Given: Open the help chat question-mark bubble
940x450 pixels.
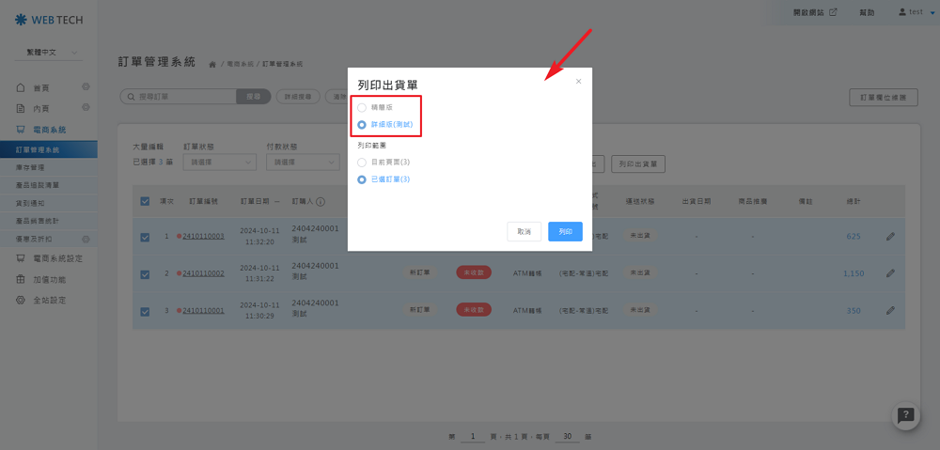Looking at the screenshot, I should (905, 416).
